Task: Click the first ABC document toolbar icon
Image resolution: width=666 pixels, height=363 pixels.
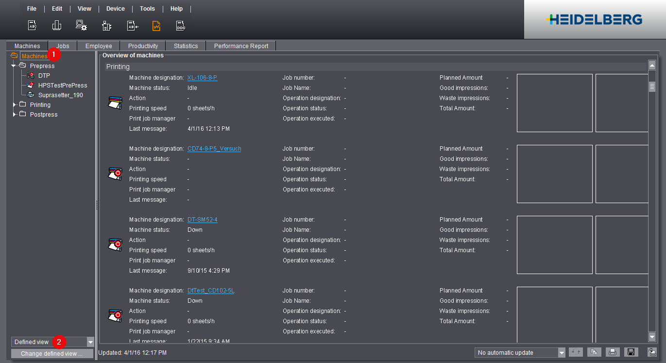Action: (32, 26)
